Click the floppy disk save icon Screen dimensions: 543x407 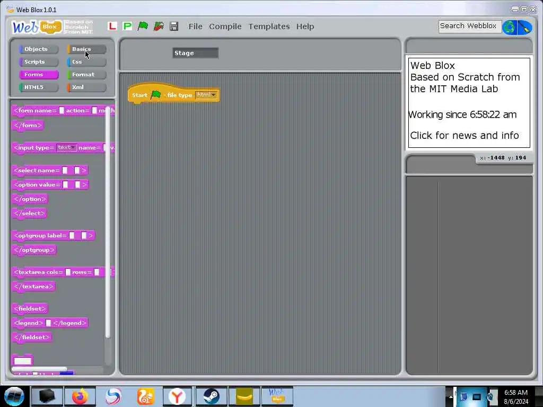pyautogui.click(x=174, y=26)
